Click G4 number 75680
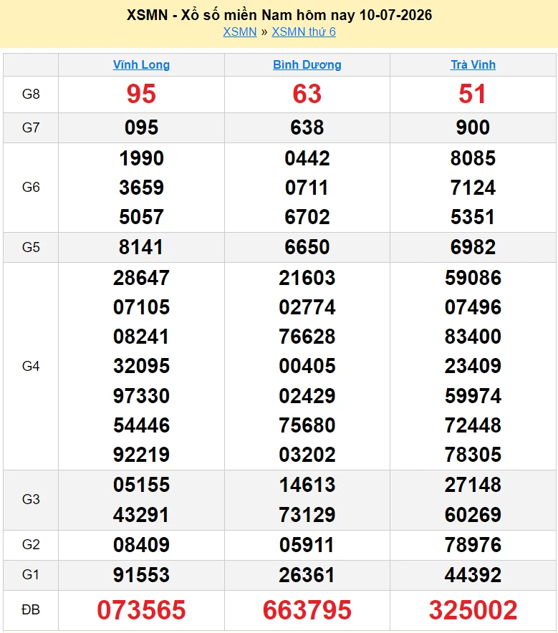Viewport: 558px width, 633px height. pos(307,425)
